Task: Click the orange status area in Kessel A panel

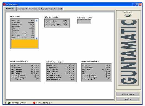Action: point(25,44)
